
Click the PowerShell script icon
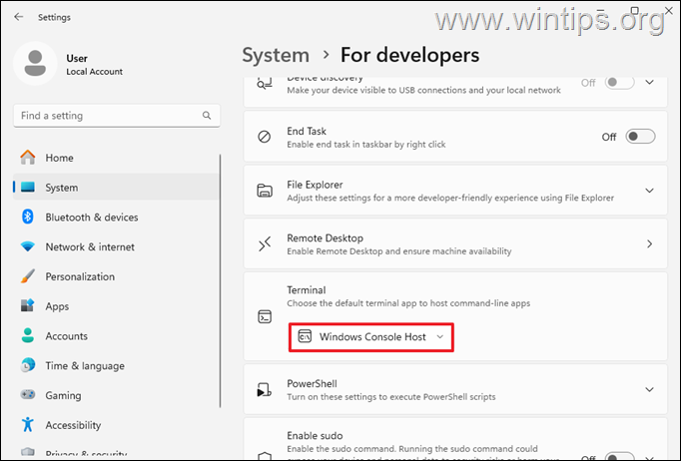[265, 390]
